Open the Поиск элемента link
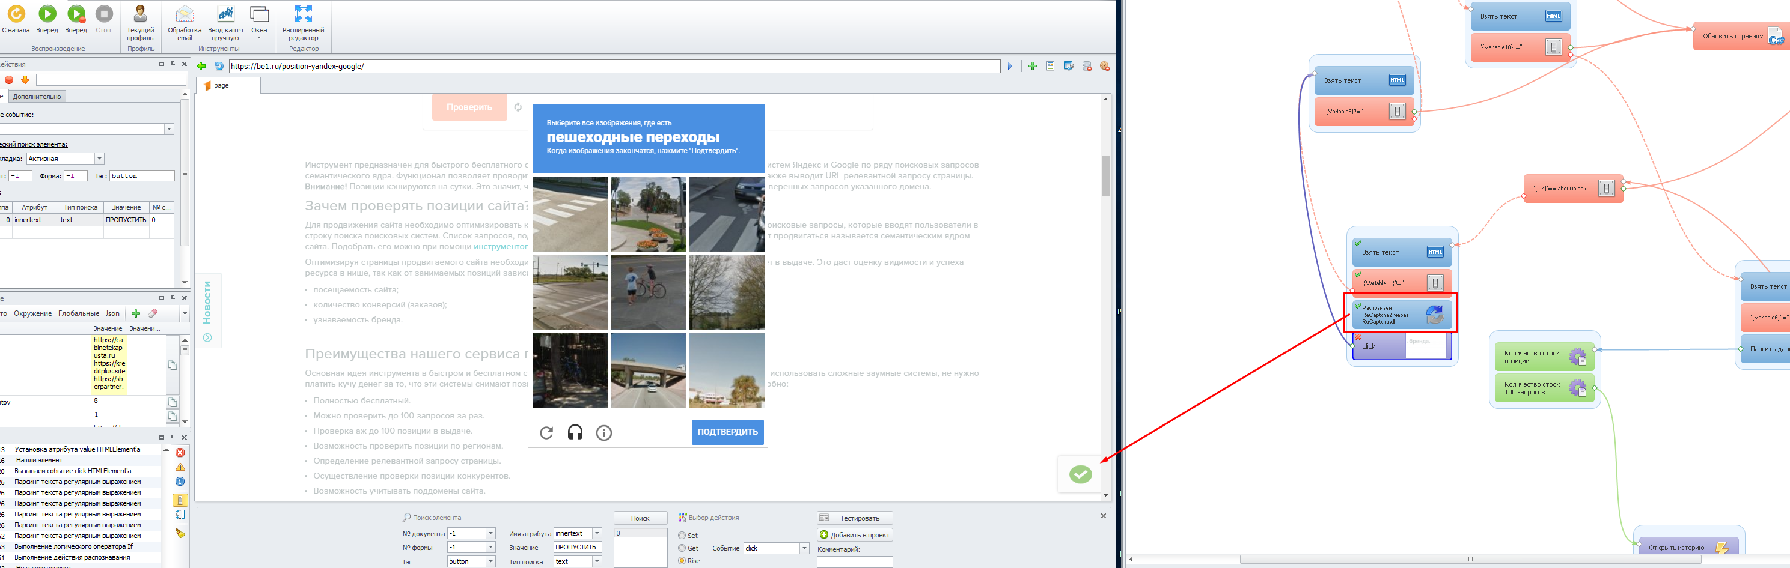 point(436,518)
